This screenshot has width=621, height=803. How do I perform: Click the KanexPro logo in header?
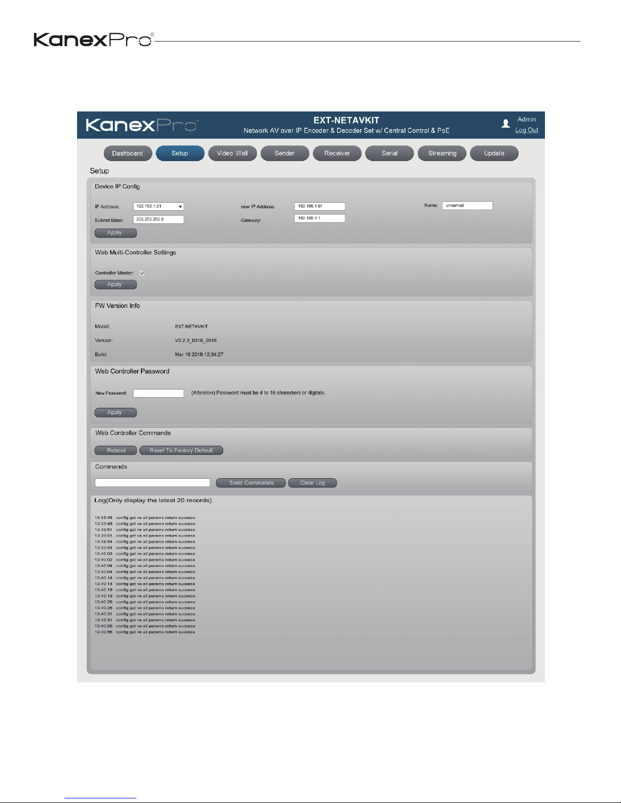142,125
